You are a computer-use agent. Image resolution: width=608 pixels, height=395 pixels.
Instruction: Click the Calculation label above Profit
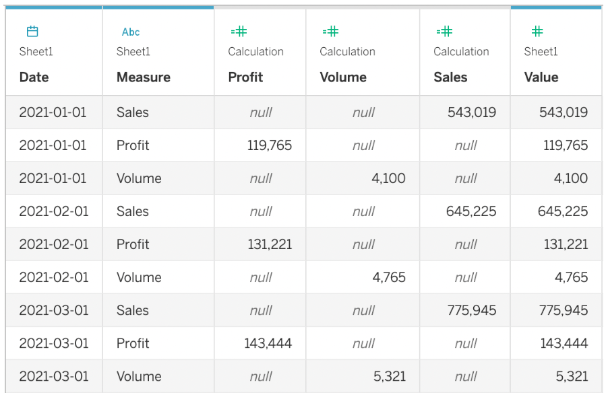tap(255, 52)
